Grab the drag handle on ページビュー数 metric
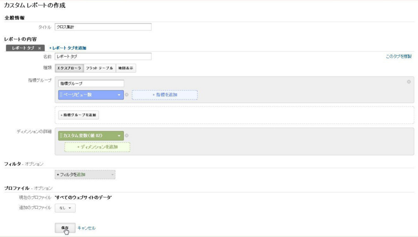Viewport: 418px width, 237px height. coord(61,95)
